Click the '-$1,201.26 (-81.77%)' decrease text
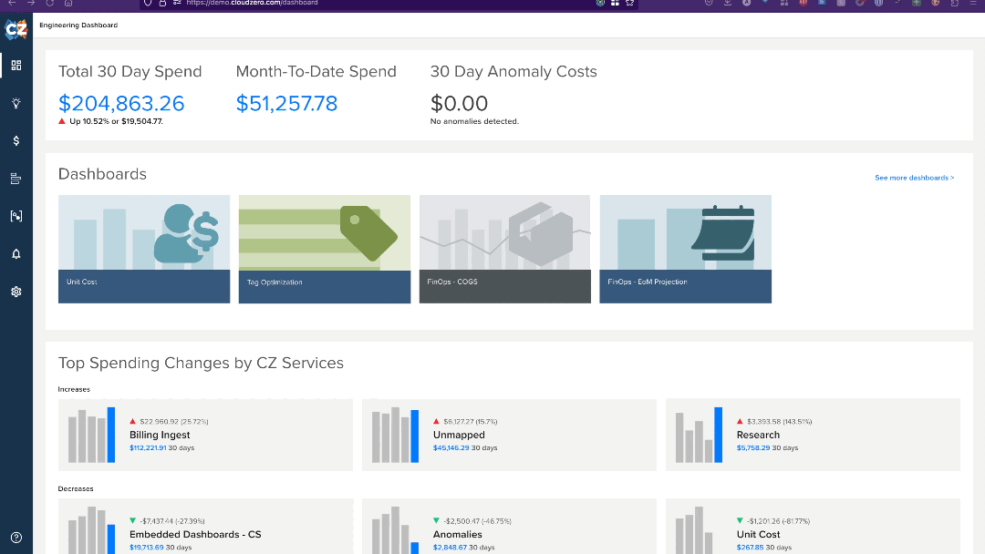Image resolution: width=985 pixels, height=554 pixels. click(x=778, y=521)
